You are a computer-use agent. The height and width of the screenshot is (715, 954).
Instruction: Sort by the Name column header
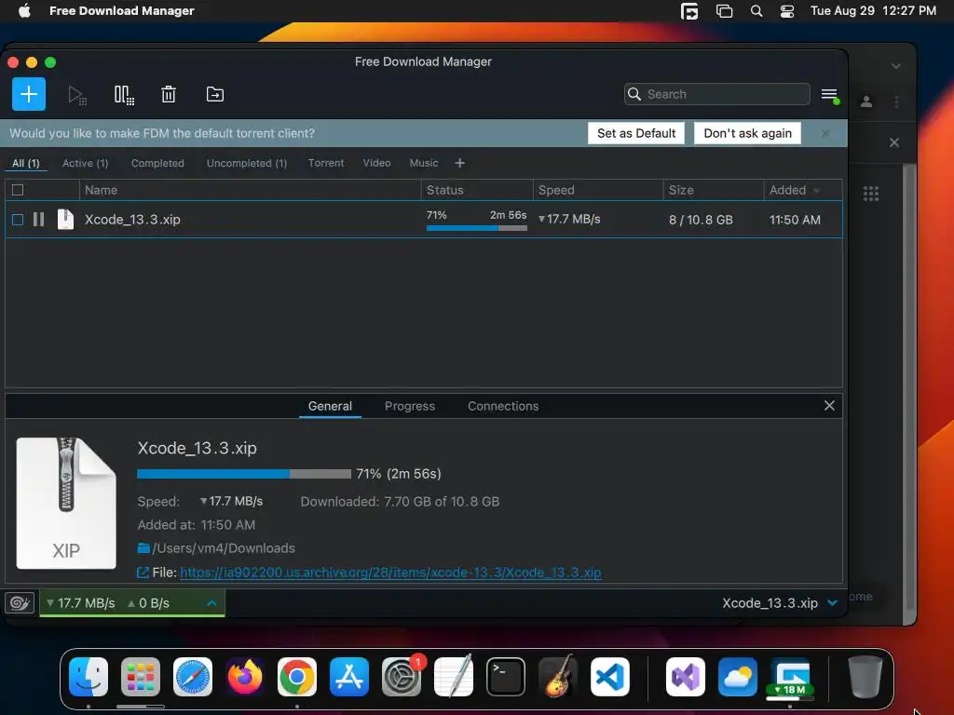click(x=250, y=190)
